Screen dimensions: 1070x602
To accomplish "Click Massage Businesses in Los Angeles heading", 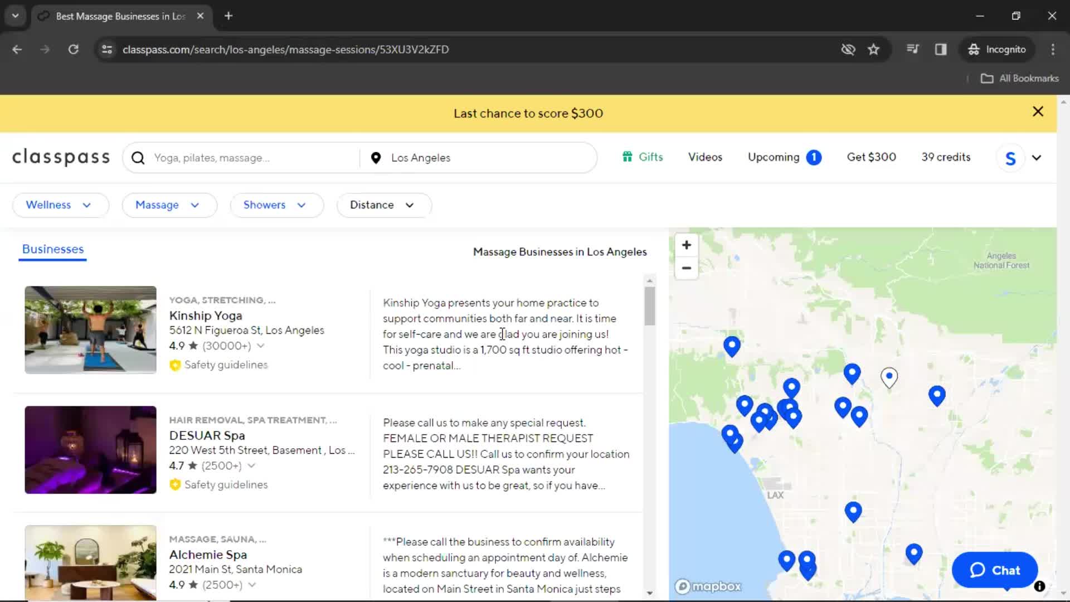I will [x=560, y=252].
